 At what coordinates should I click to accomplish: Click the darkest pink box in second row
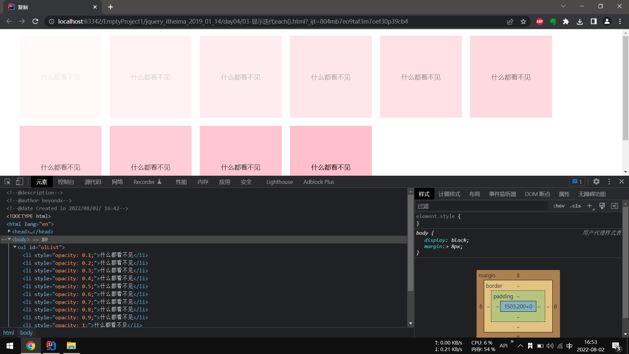coord(331,151)
